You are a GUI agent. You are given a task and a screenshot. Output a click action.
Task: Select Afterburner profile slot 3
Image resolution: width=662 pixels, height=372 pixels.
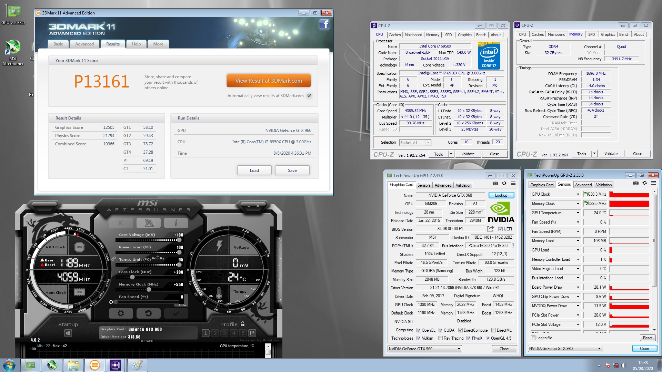coord(224,333)
